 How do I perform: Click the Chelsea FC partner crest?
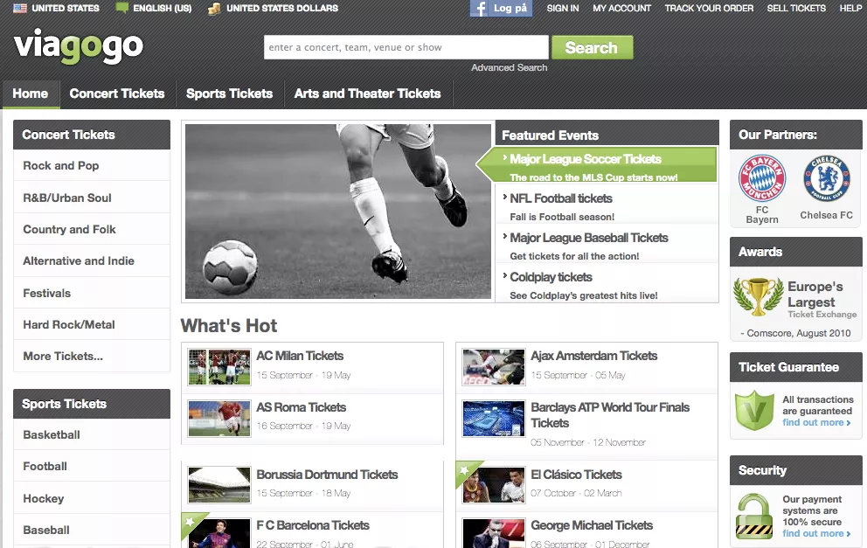click(826, 179)
